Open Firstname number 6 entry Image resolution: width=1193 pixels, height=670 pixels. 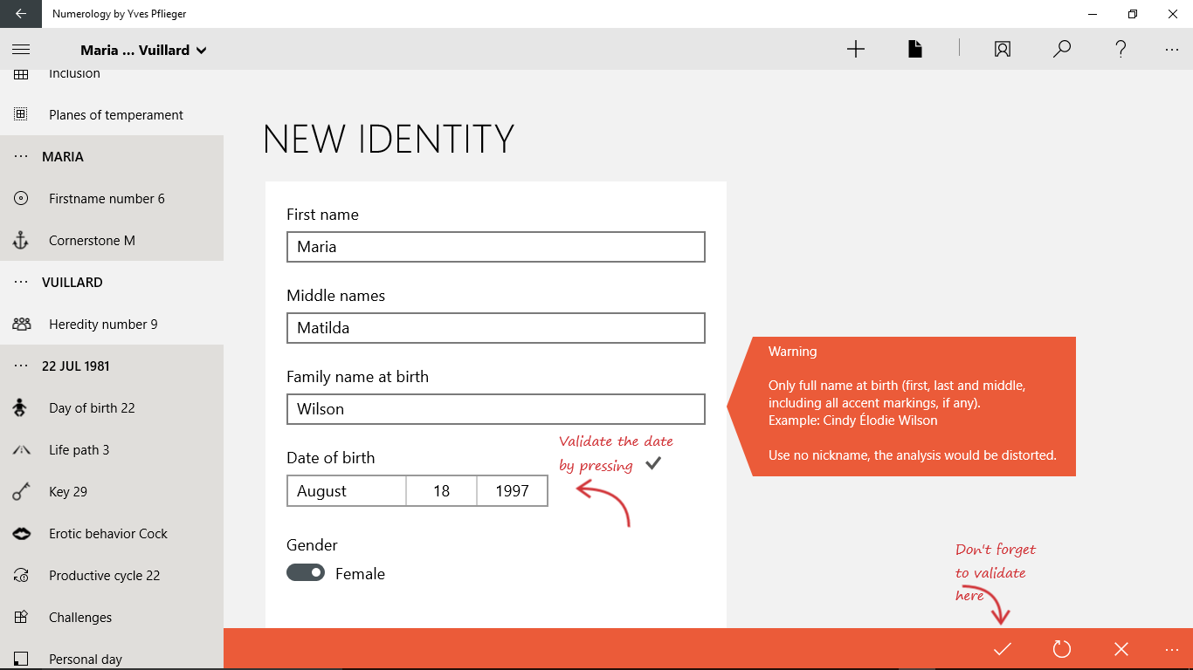107,199
